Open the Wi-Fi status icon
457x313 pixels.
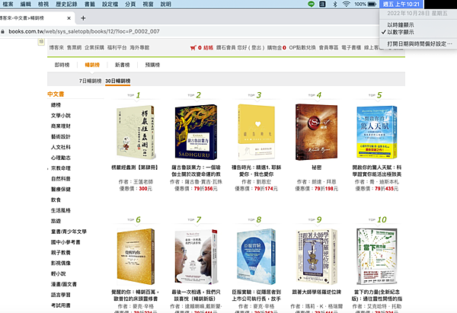pos(346,4)
